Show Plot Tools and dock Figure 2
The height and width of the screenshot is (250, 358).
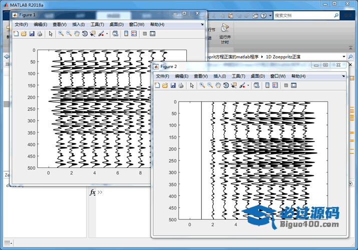click(x=294, y=85)
